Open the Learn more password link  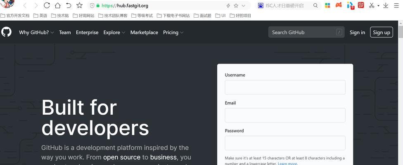(x=288, y=163)
